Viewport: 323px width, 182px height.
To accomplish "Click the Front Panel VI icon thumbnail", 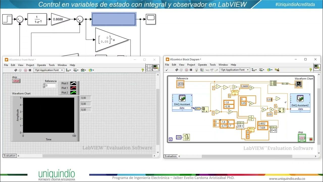I will point(156,68).
